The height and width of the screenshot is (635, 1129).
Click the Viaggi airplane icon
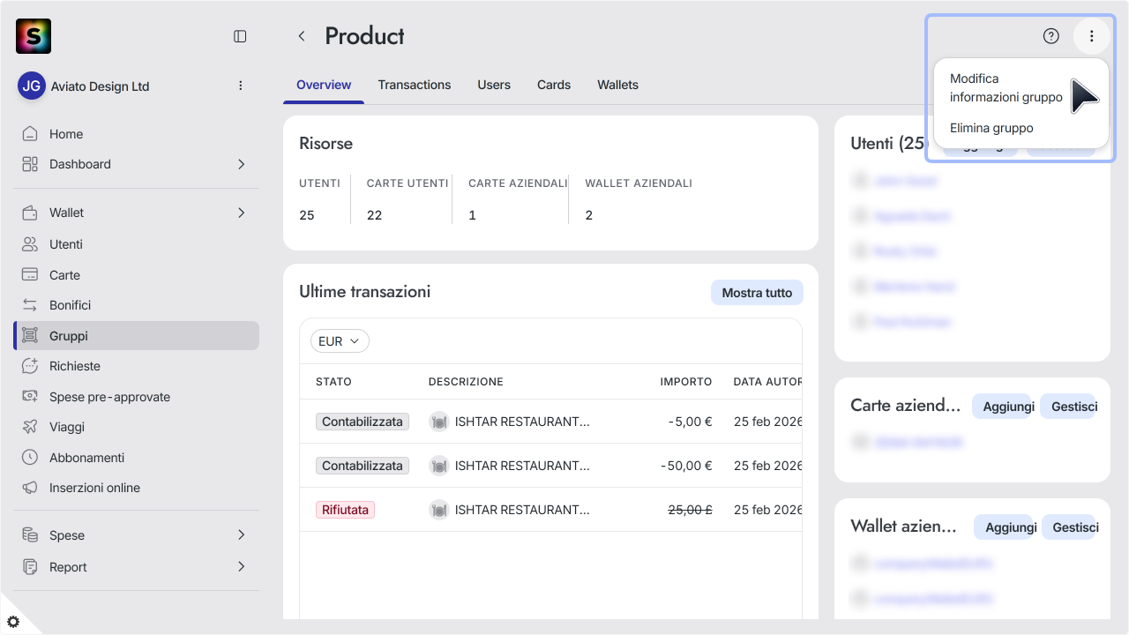point(30,427)
